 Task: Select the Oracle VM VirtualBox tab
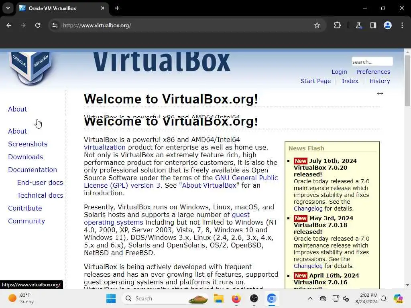pos(62,8)
